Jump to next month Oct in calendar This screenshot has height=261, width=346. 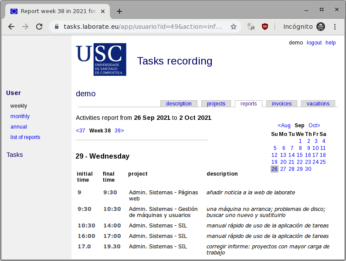314,125
